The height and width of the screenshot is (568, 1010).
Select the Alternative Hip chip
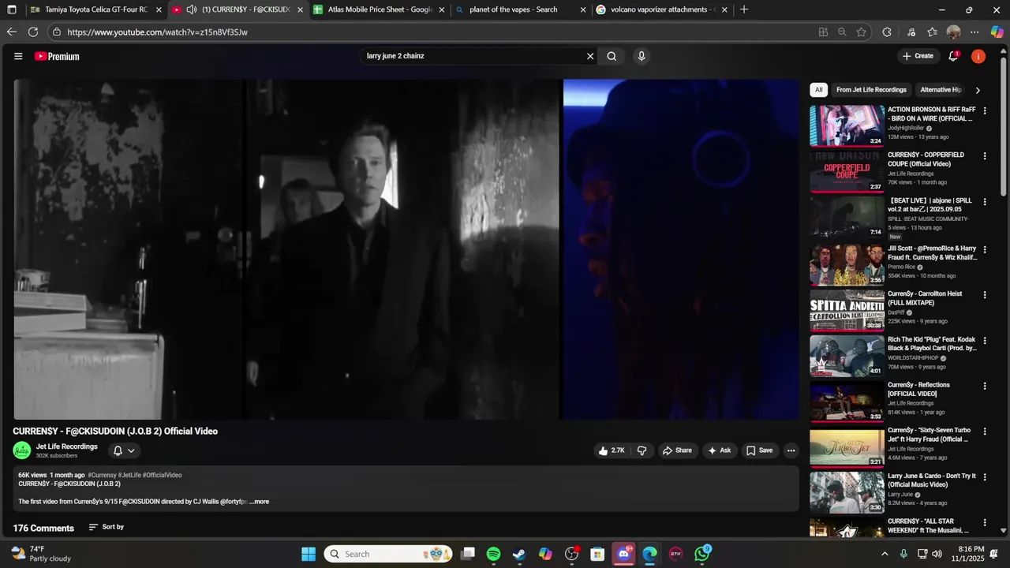[941, 90]
